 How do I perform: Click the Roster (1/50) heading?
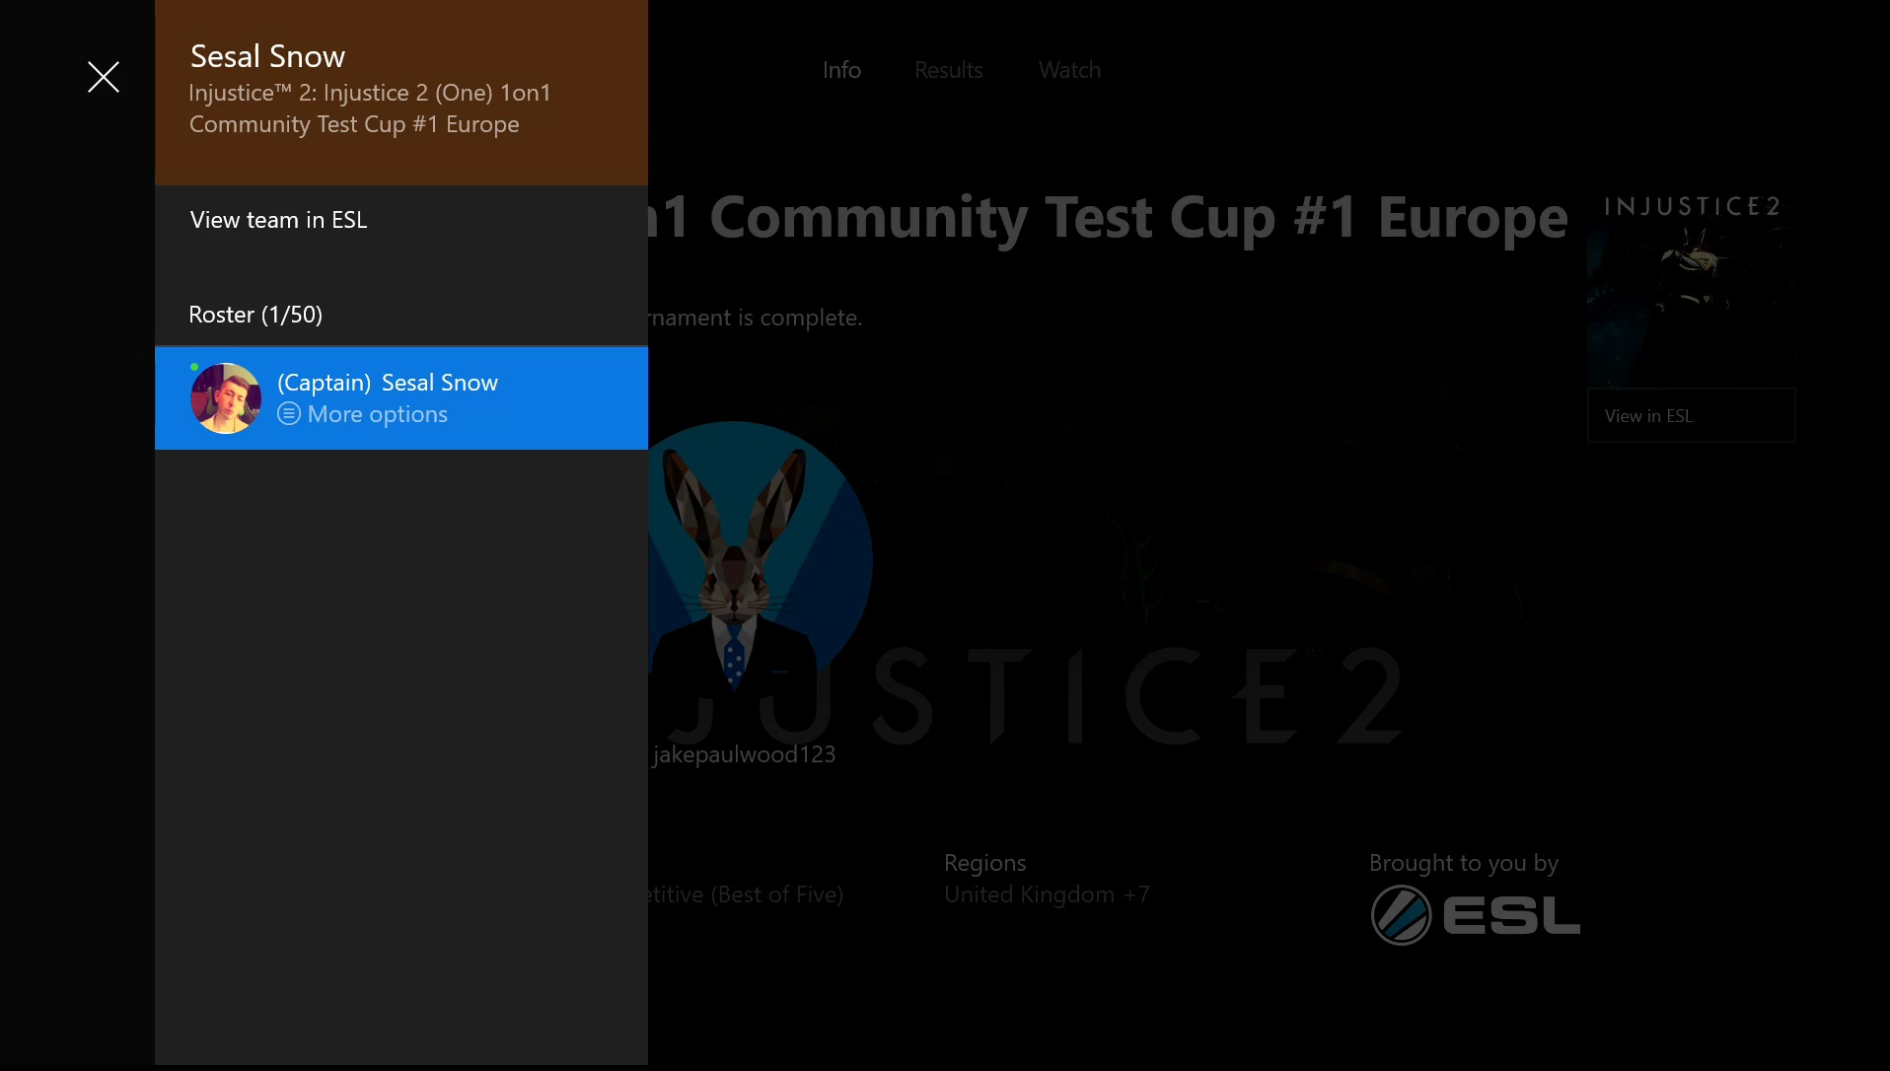coord(255,315)
